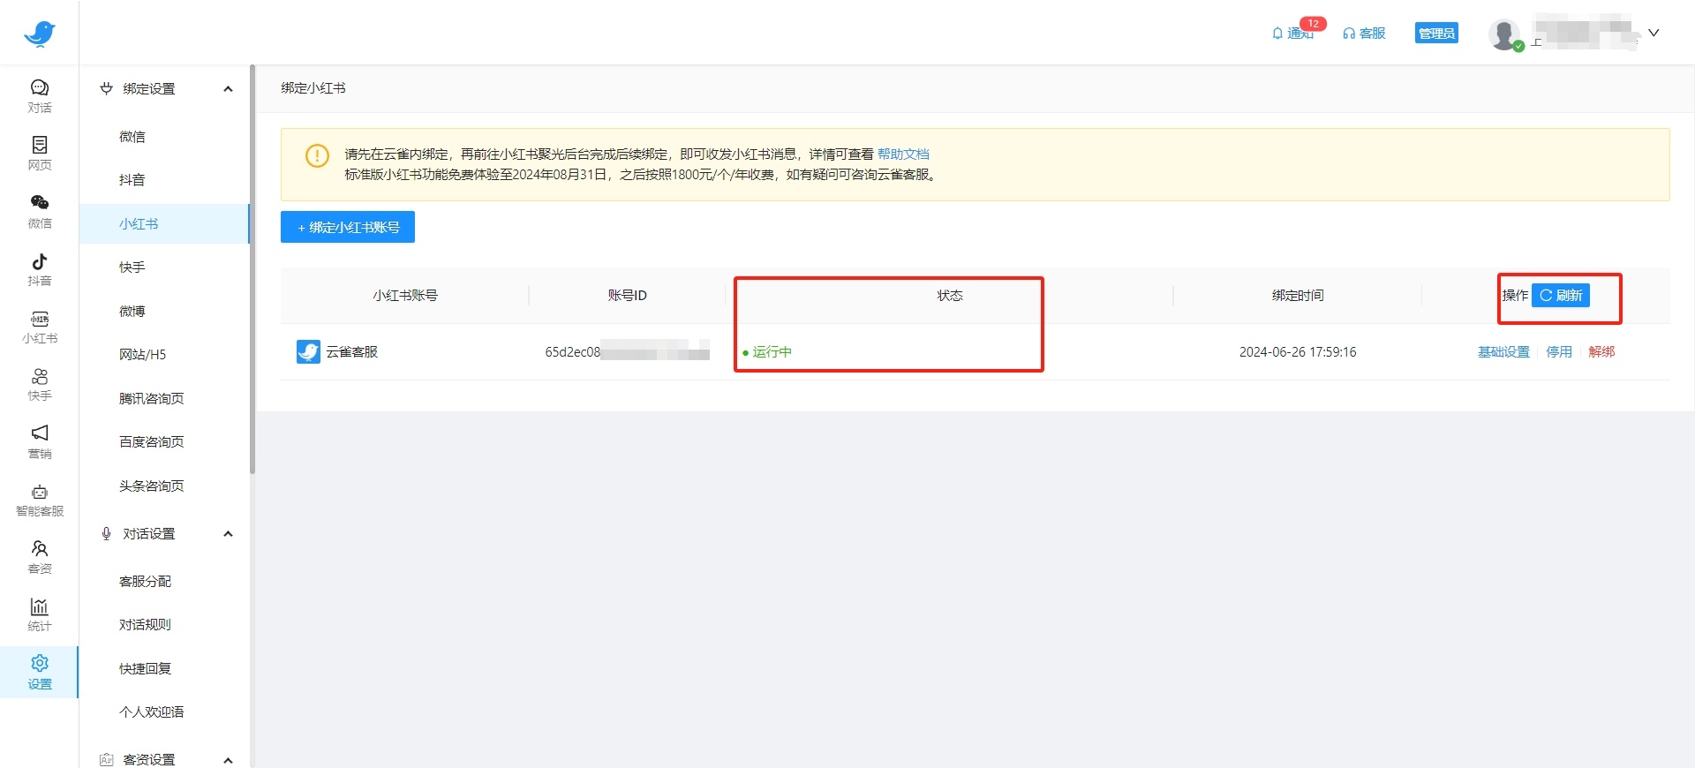Open the 帮助文档 help link
Image resolution: width=1695 pixels, height=768 pixels.
pos(903,154)
